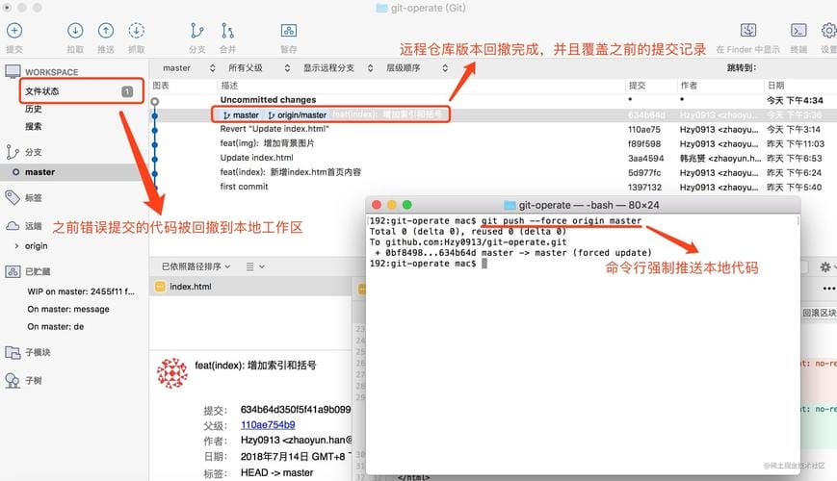Click the 子模块 submodules sidebar icon
837x481 pixels.
[x=13, y=352]
